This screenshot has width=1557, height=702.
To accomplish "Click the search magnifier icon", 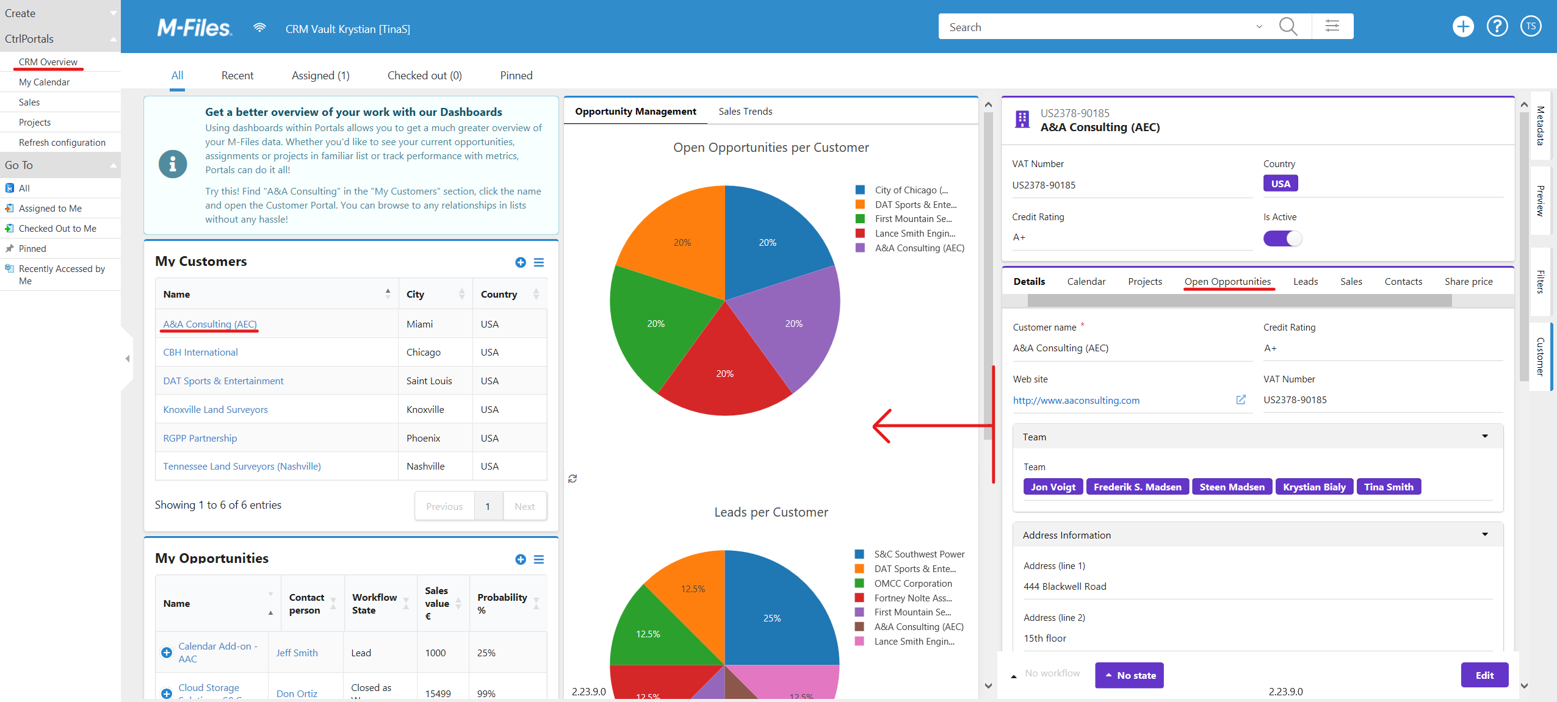I will coord(1288,27).
